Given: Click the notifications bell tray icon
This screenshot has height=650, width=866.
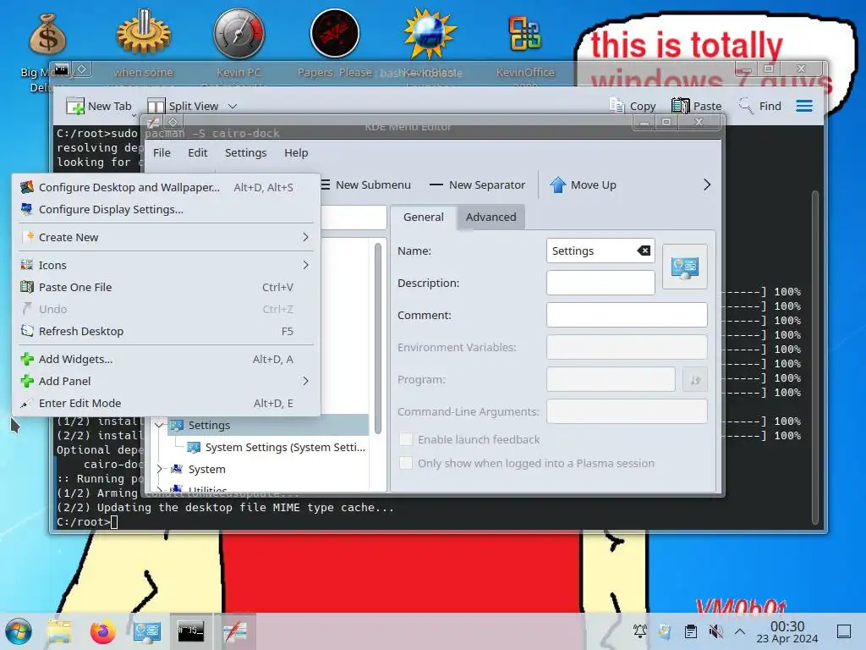Looking at the screenshot, I should click(x=640, y=631).
